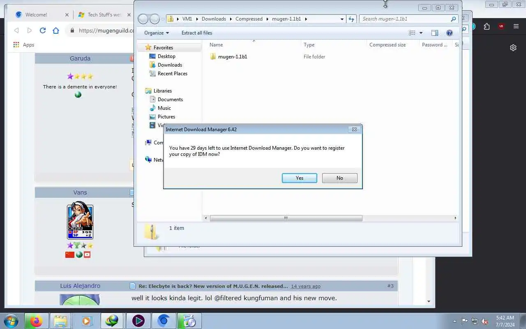
Task: Click the Explorer forward navigation button
Action: [155, 19]
